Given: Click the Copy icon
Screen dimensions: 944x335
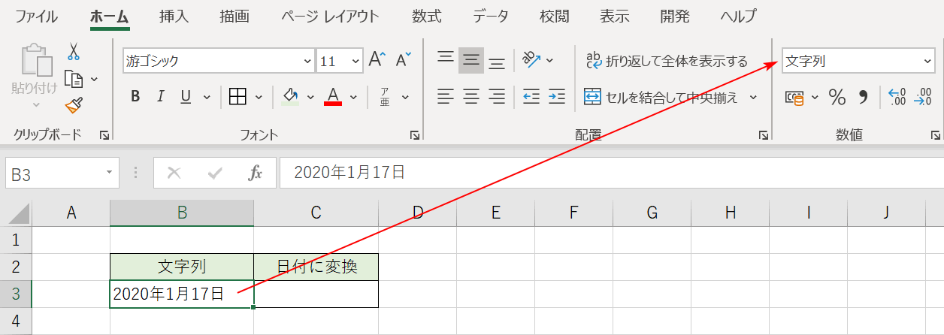Looking at the screenshot, I should (x=74, y=78).
